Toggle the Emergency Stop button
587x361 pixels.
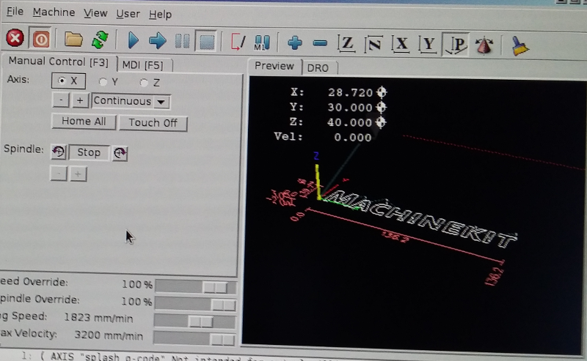pos(15,38)
